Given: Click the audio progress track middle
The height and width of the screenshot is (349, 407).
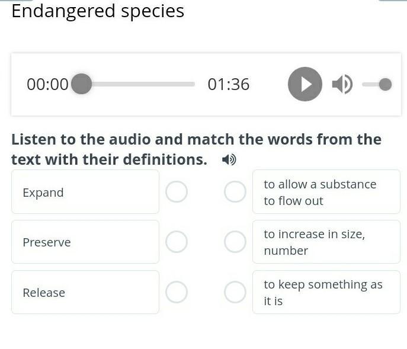Looking at the screenshot, I should pos(137,84).
